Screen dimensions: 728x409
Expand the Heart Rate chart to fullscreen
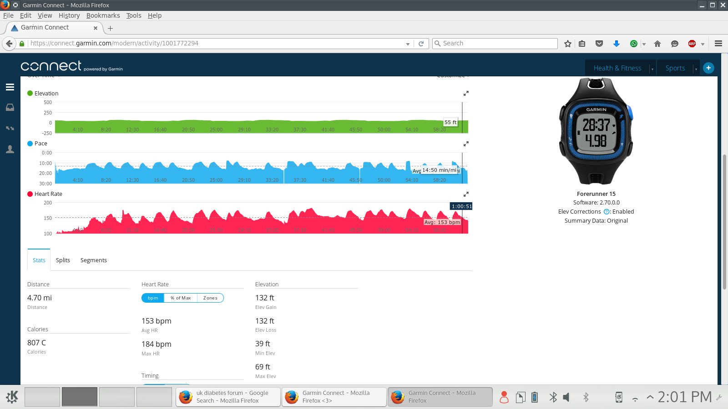pyautogui.click(x=466, y=194)
